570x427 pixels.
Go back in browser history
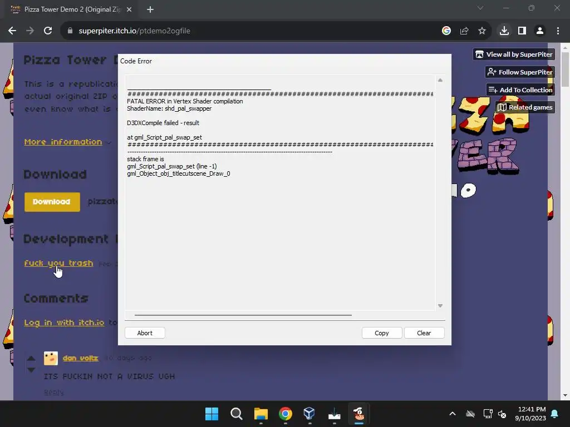pyautogui.click(x=12, y=31)
